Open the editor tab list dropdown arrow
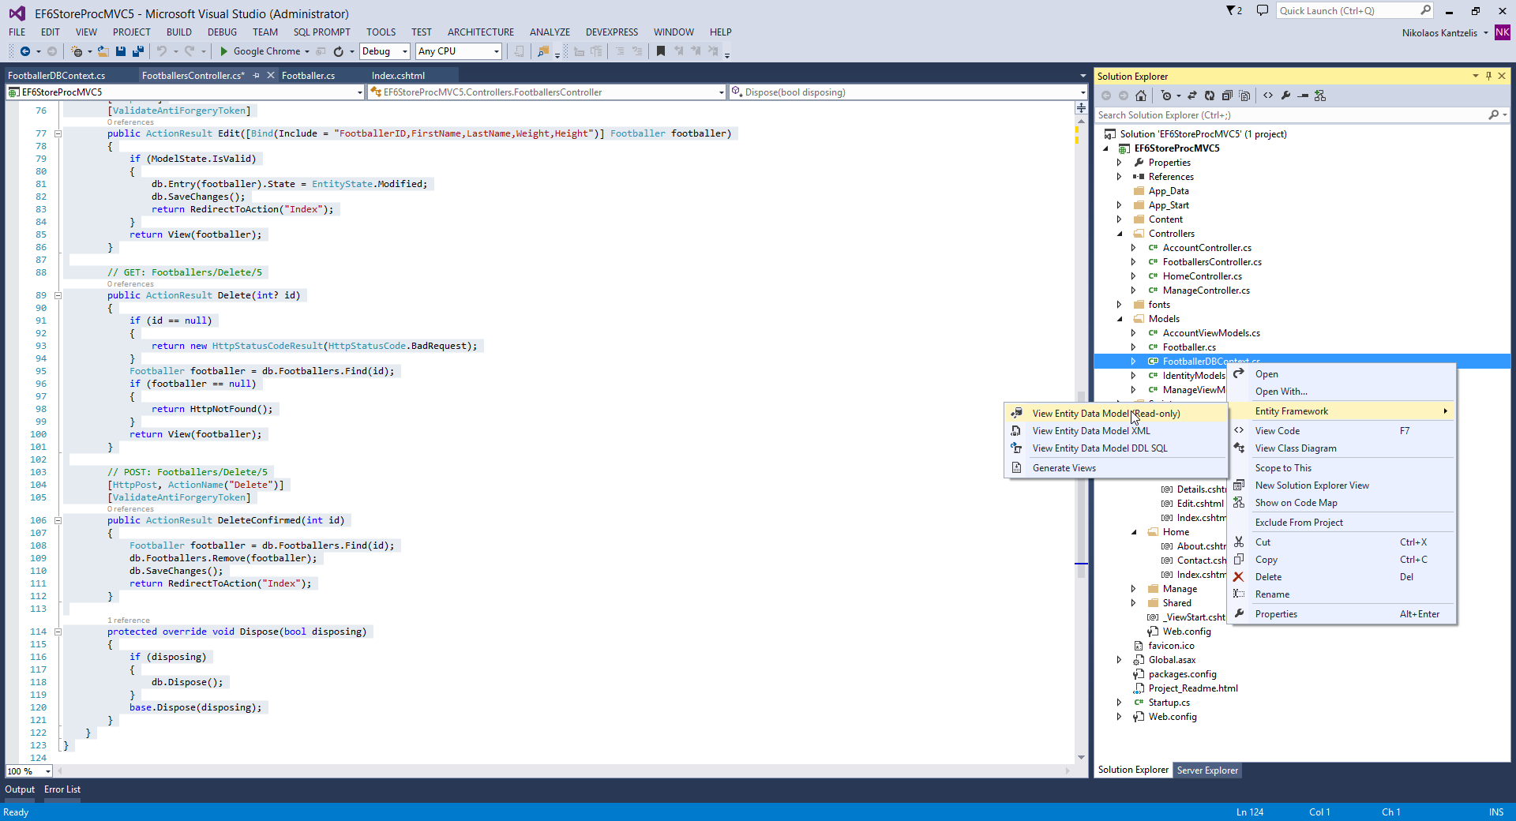 pyautogui.click(x=1083, y=76)
